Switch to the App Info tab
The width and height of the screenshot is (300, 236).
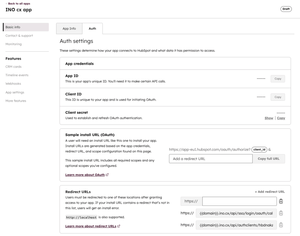(69, 28)
